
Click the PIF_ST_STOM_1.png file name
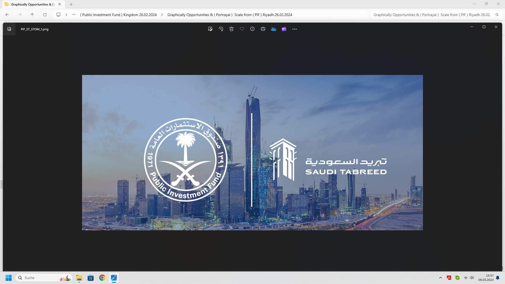pos(34,29)
